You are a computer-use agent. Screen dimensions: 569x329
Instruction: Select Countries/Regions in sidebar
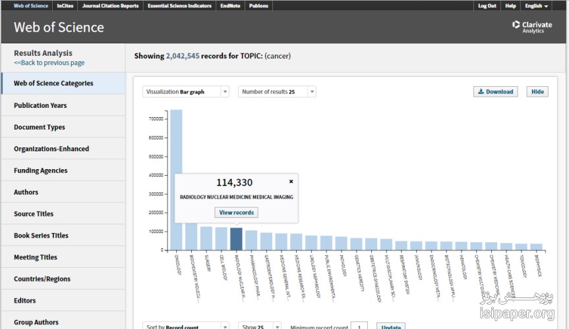63,278
